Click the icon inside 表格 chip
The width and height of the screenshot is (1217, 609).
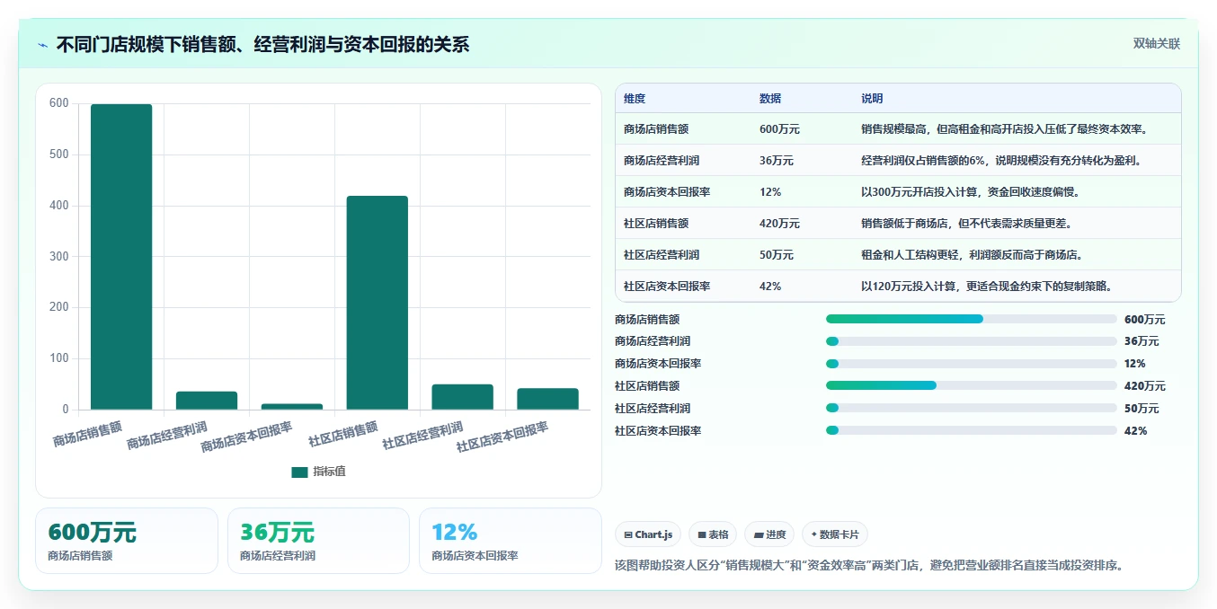pos(701,534)
